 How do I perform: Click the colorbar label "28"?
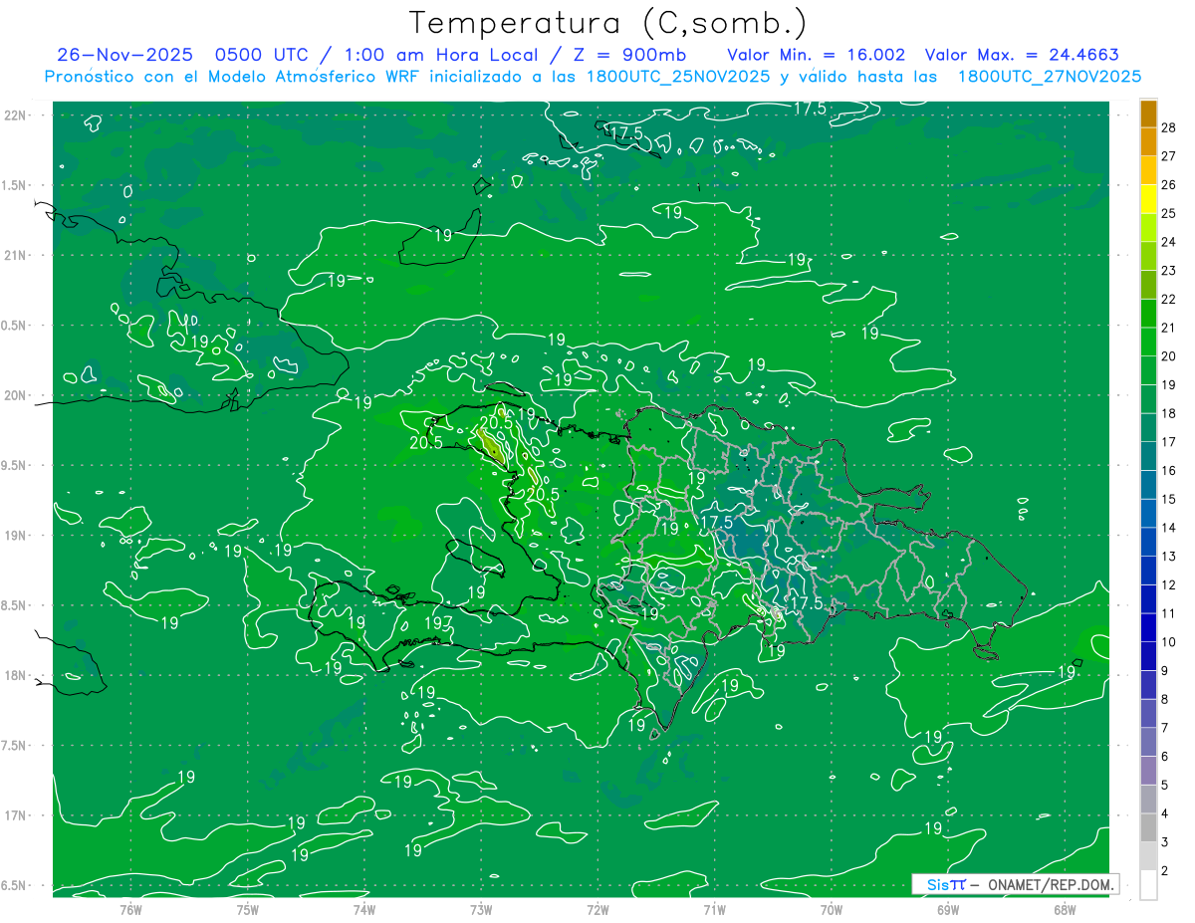[1169, 127]
